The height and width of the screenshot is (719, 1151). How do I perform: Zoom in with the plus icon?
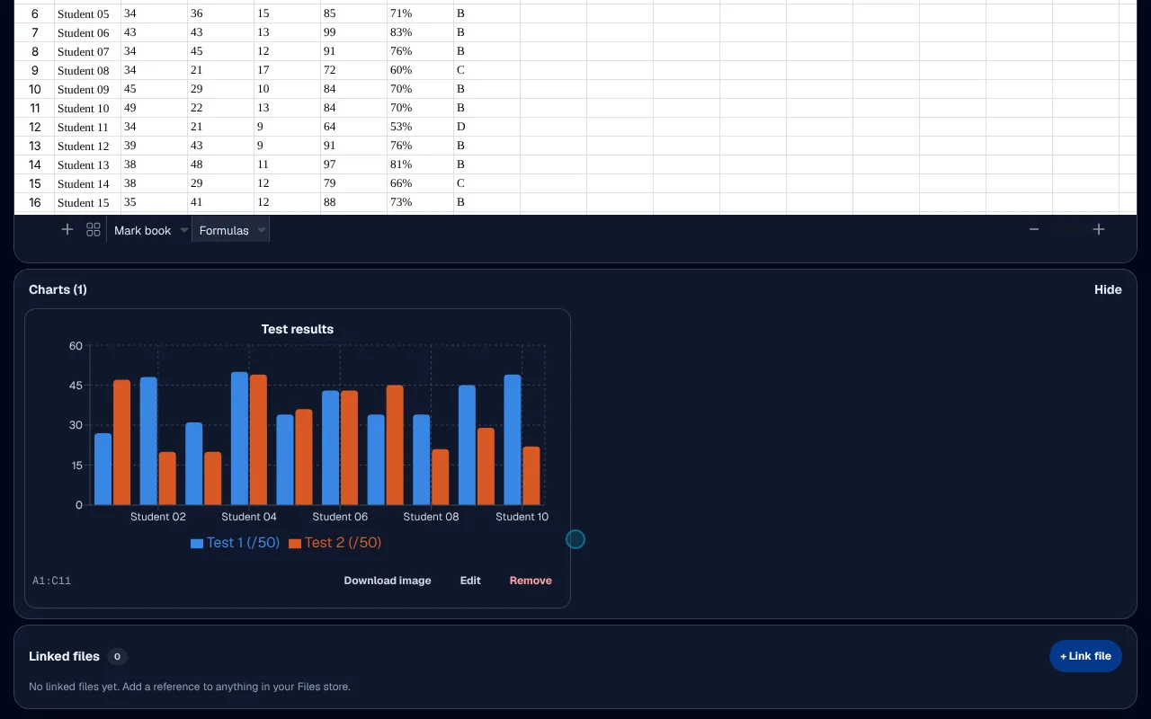(1099, 229)
